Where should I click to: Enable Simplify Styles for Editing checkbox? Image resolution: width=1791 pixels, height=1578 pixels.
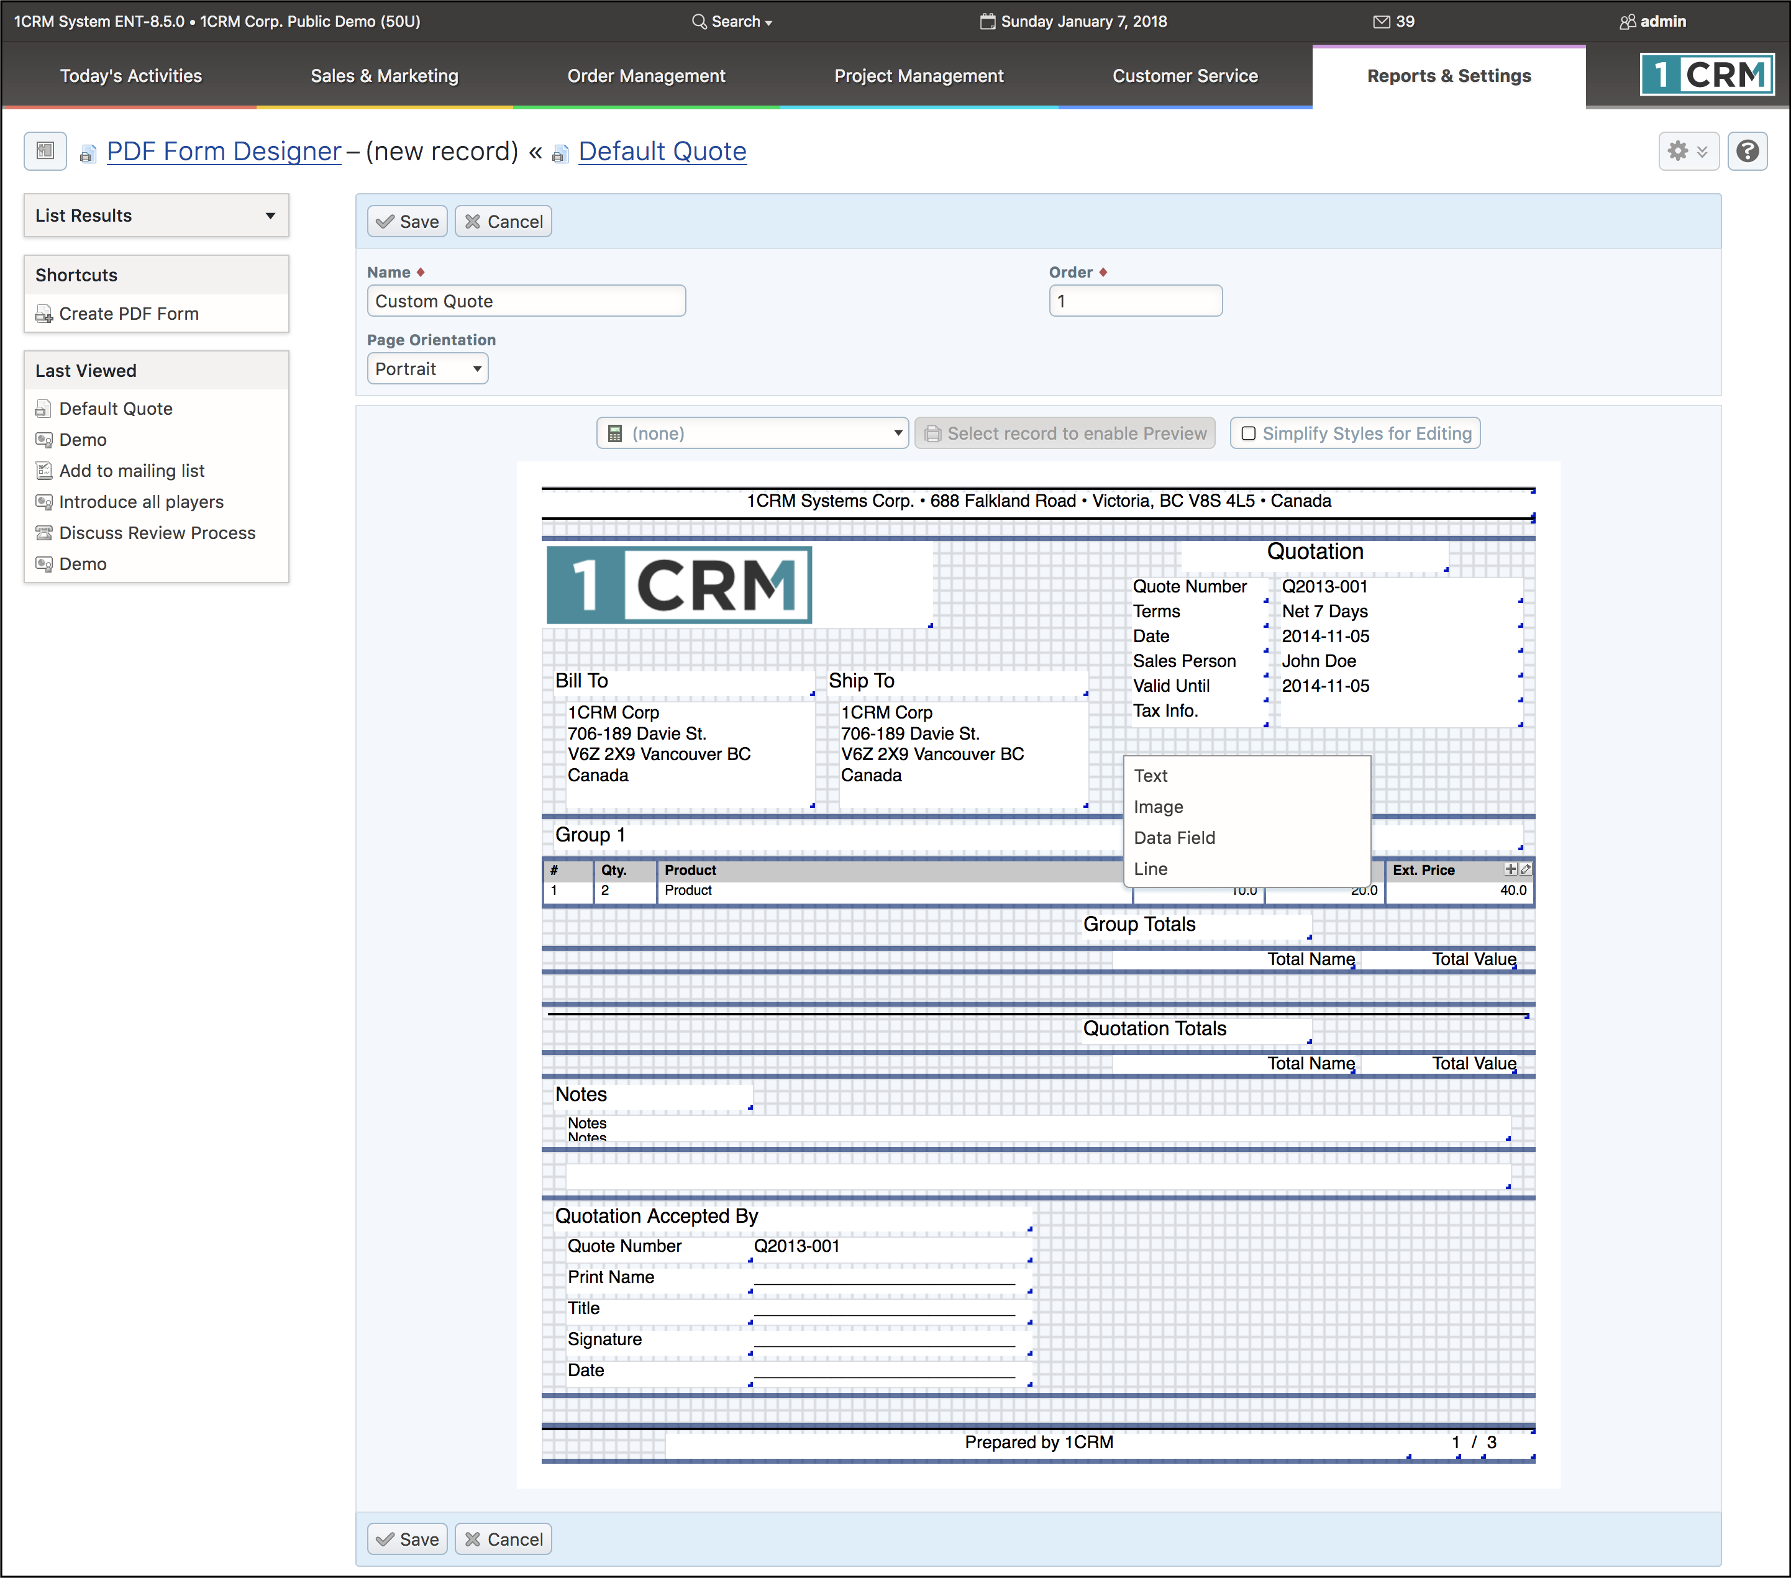pos(1249,433)
